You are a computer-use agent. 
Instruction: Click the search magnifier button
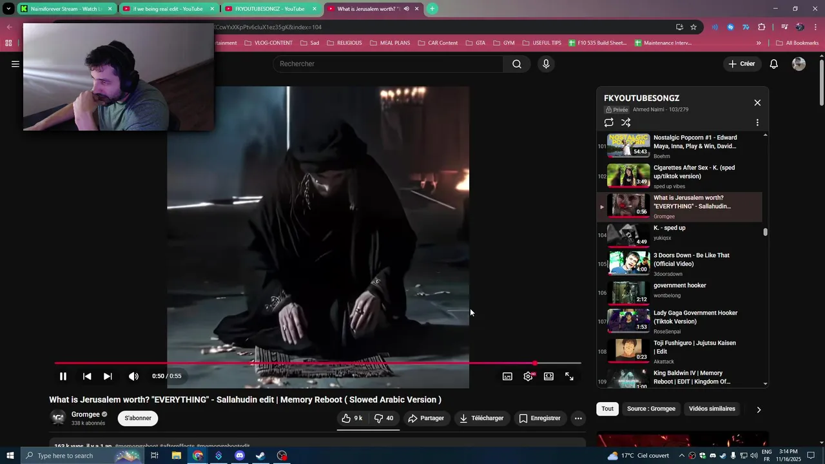pyautogui.click(x=517, y=64)
